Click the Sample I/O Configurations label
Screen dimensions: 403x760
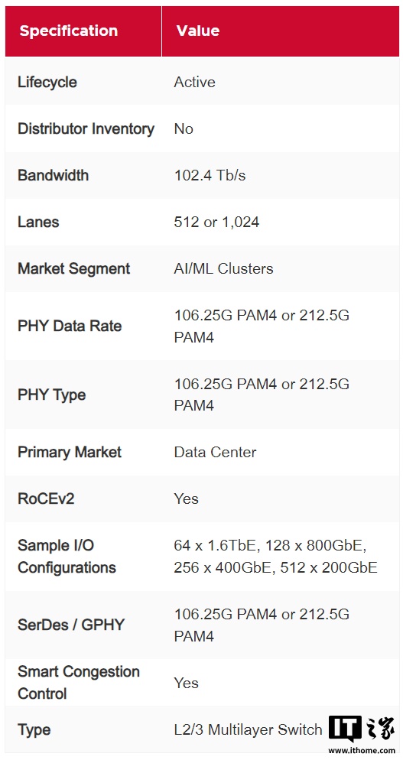(67, 557)
